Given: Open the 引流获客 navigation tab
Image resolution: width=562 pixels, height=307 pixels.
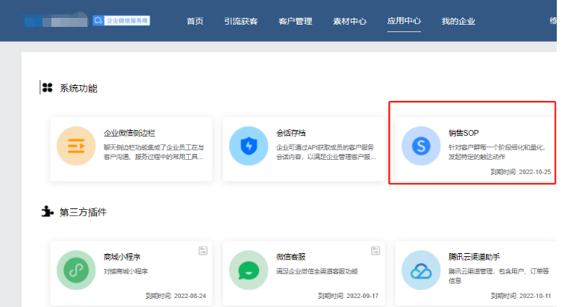Looking at the screenshot, I should point(240,21).
